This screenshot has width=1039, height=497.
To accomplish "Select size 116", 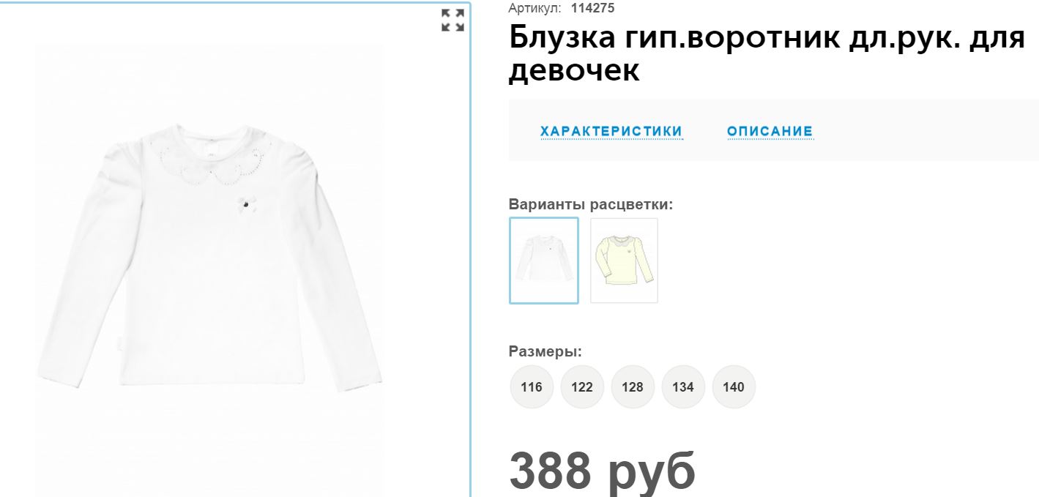I will pos(532,386).
